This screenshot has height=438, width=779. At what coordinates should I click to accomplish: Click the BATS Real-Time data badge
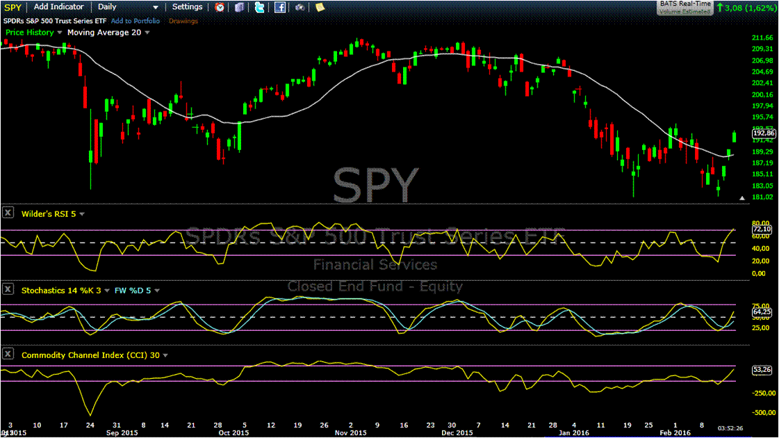coord(684,8)
